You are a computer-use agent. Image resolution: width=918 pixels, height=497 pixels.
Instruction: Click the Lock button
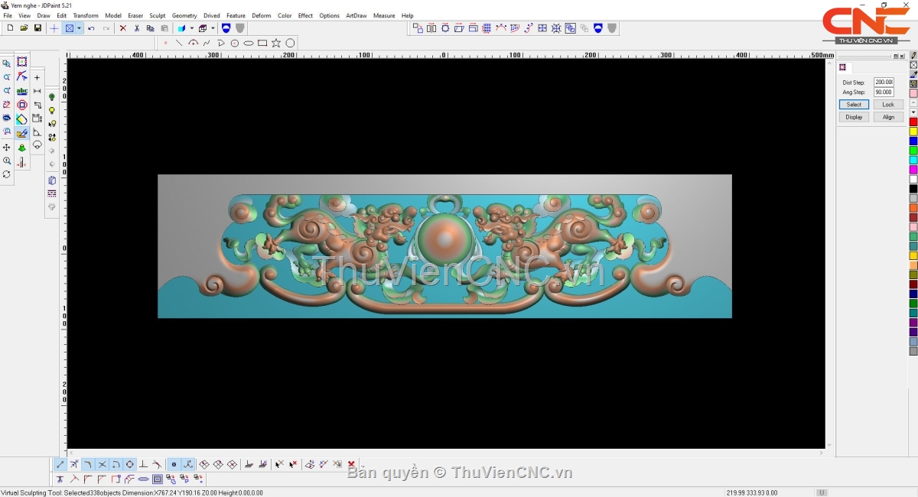[x=887, y=105]
